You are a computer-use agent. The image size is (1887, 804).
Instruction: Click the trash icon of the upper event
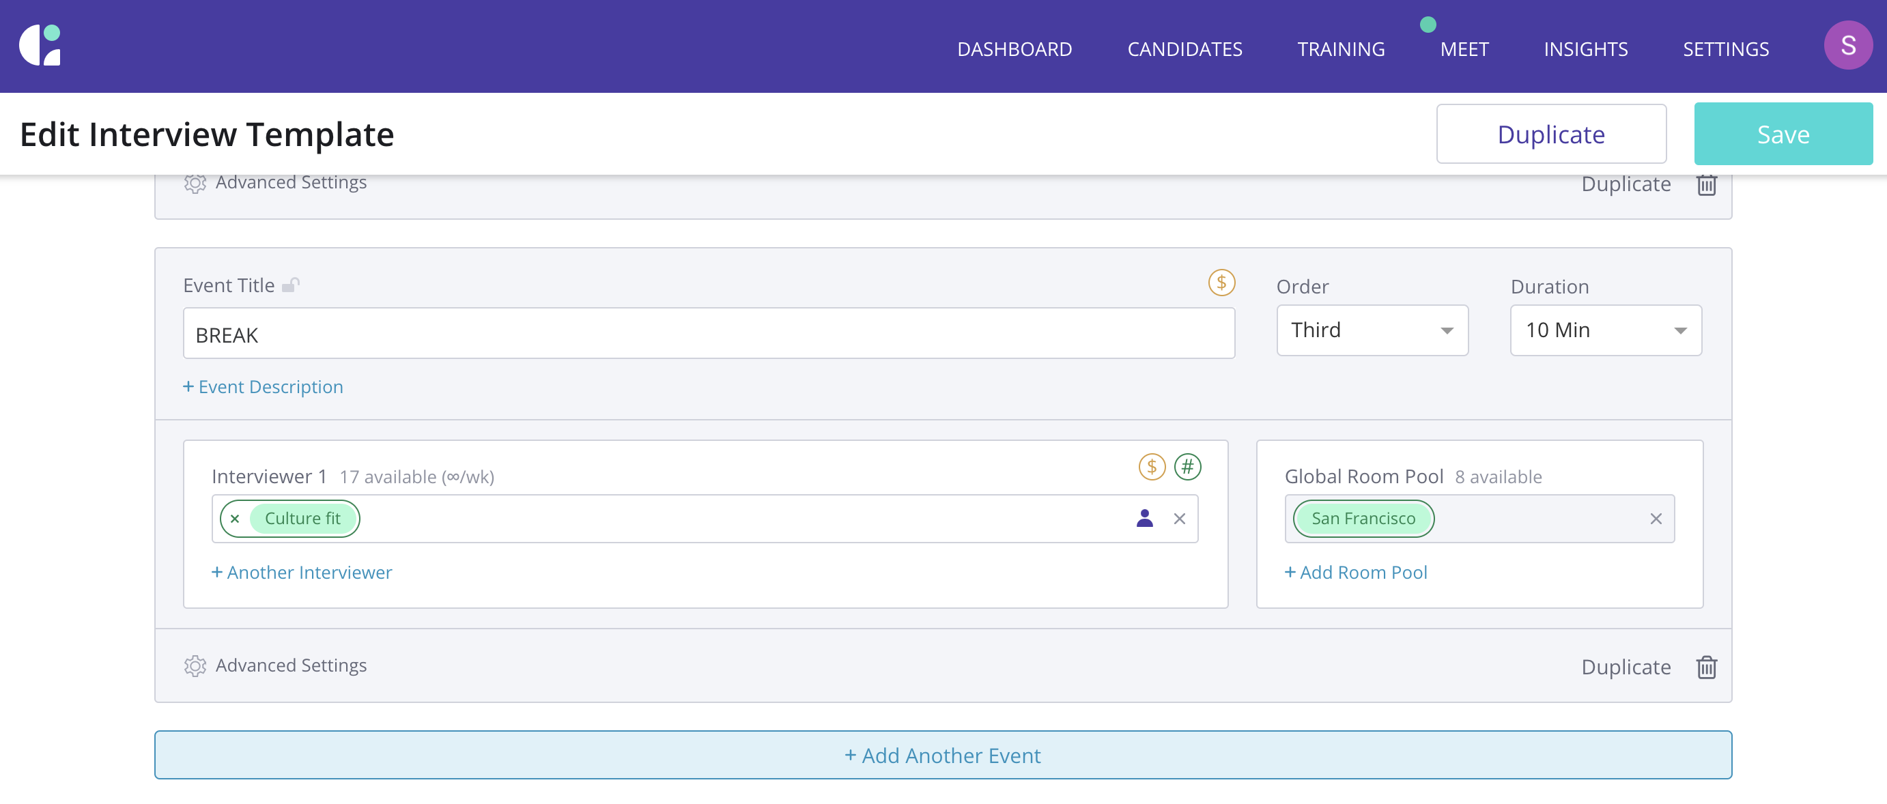coord(1706,184)
